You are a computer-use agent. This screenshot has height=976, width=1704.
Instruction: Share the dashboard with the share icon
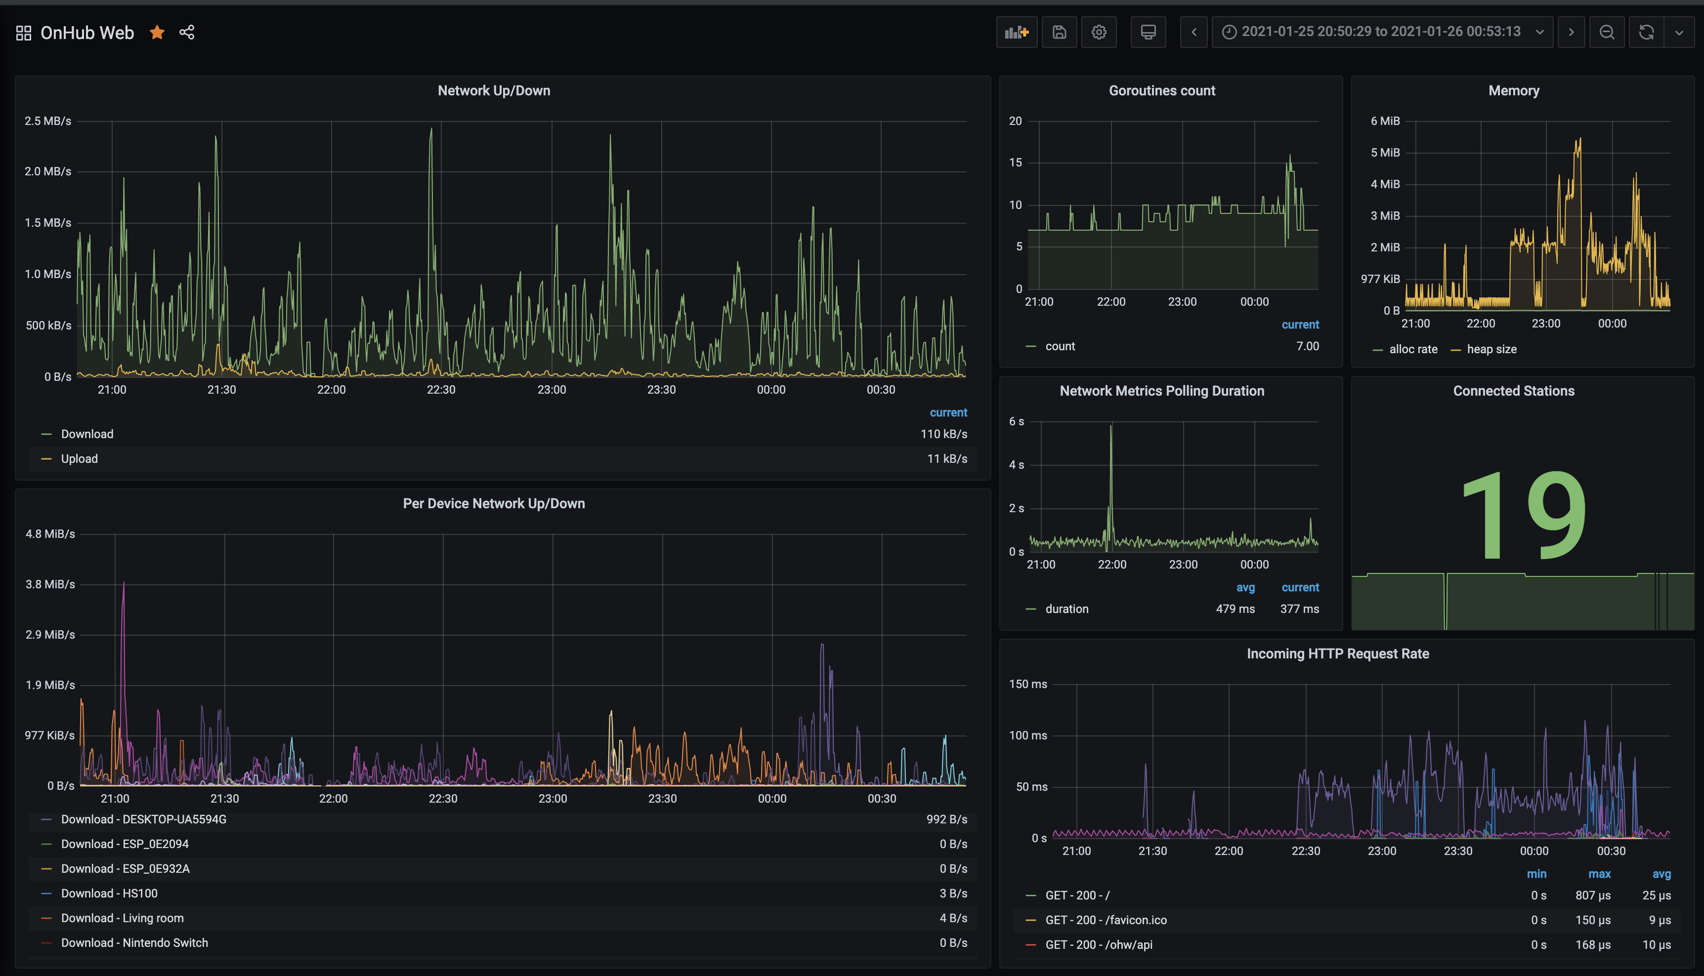click(x=187, y=32)
